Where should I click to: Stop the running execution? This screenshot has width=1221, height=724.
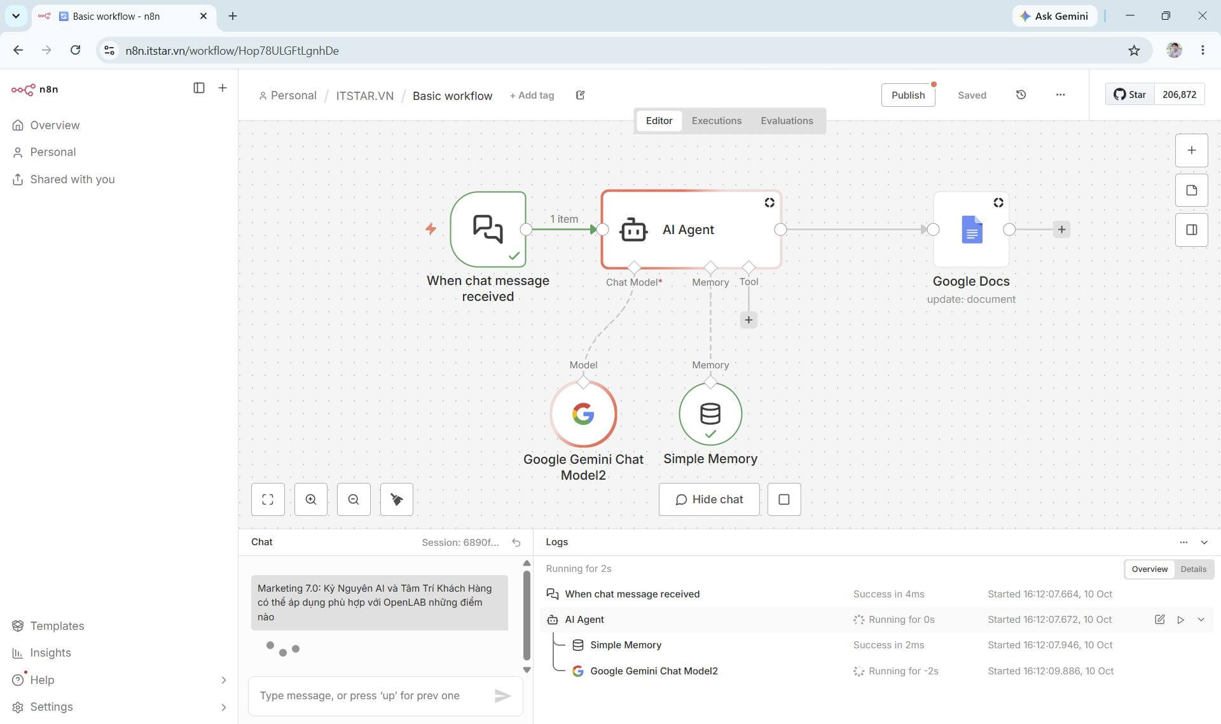[784, 499]
